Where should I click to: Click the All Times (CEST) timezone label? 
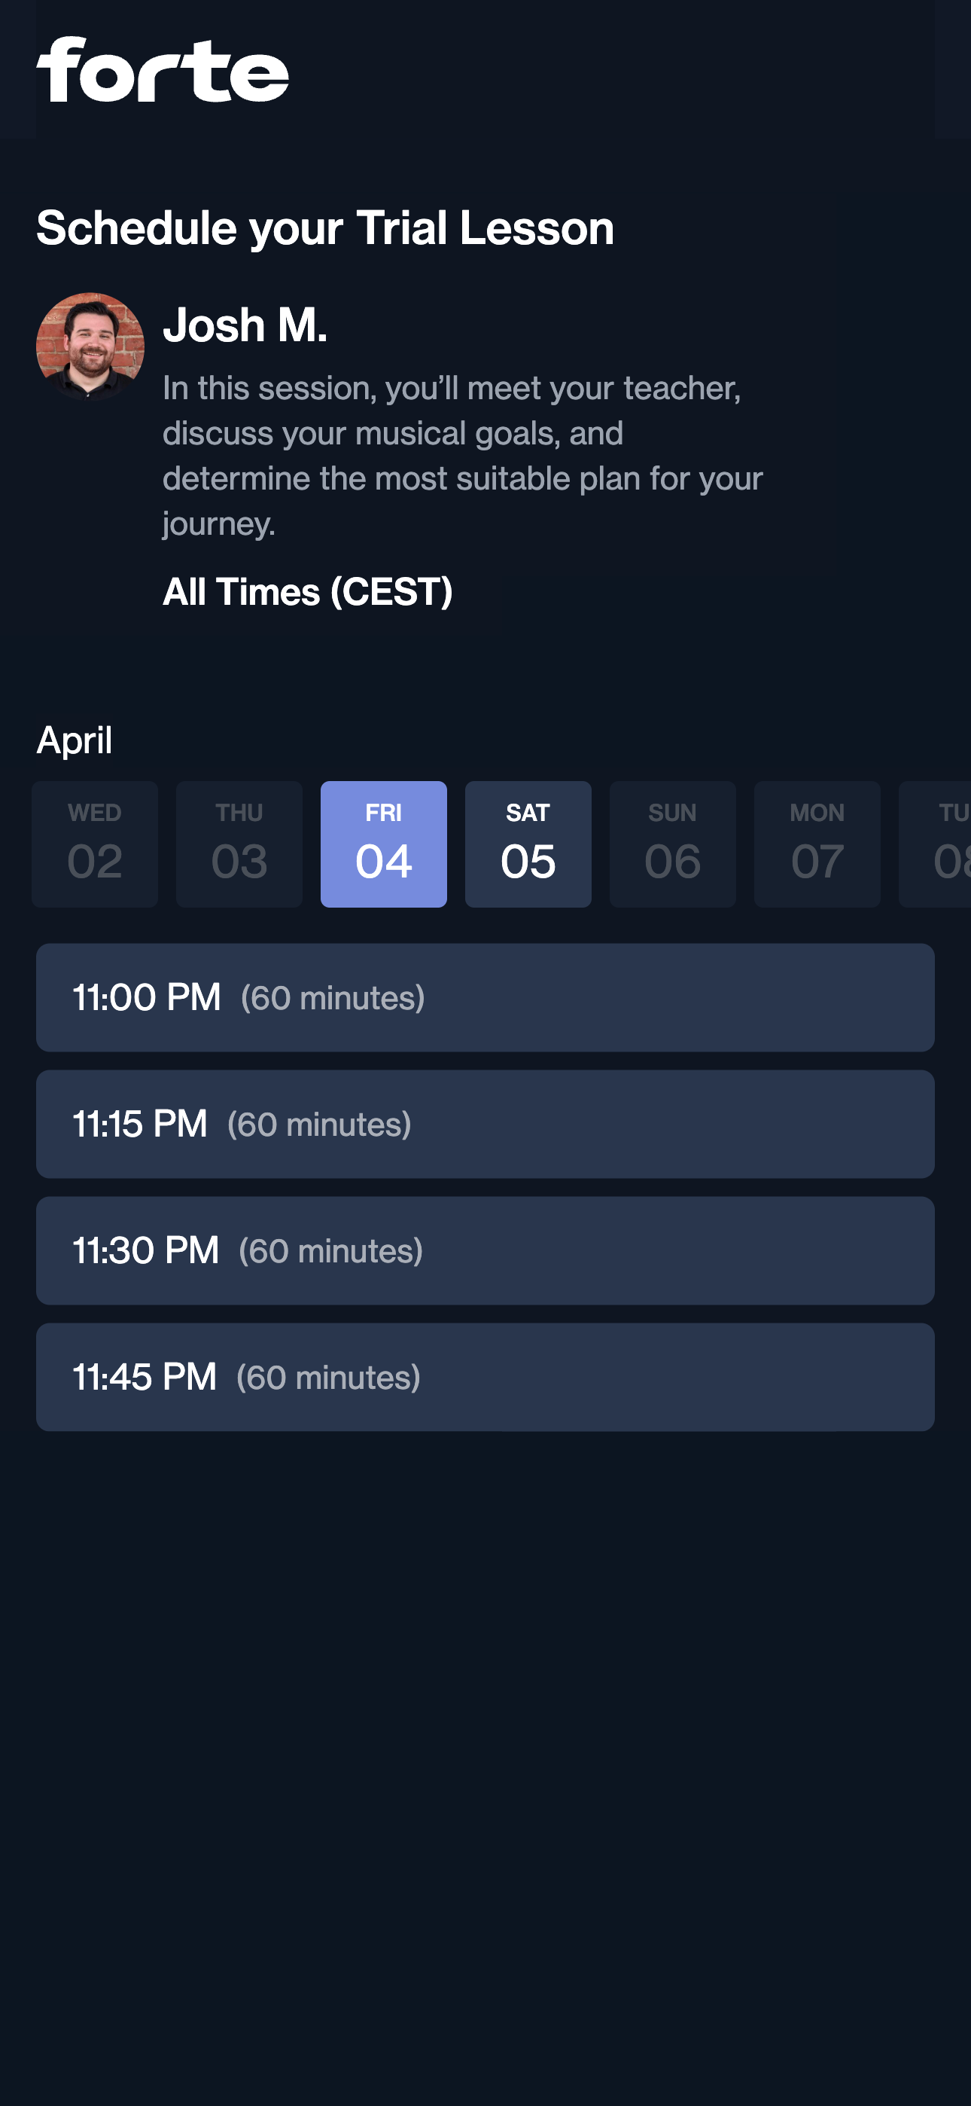click(x=307, y=591)
